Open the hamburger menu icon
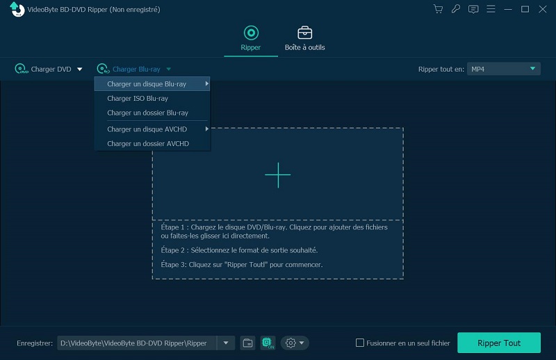 tap(491, 9)
